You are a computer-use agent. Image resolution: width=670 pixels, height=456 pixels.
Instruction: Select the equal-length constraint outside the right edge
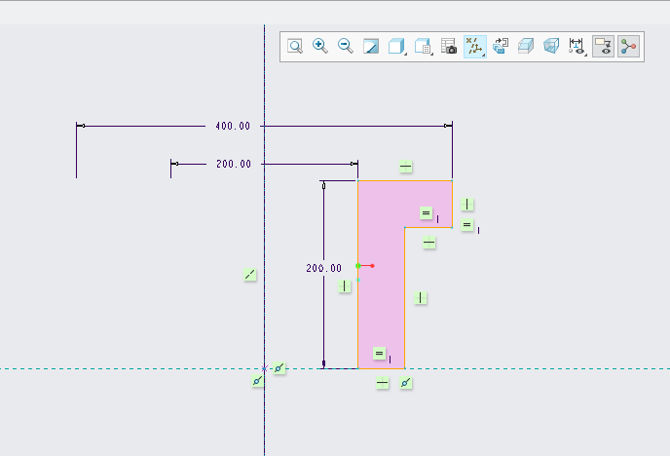[x=467, y=225]
